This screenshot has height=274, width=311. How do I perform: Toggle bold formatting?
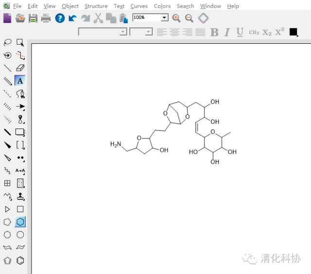point(215,32)
